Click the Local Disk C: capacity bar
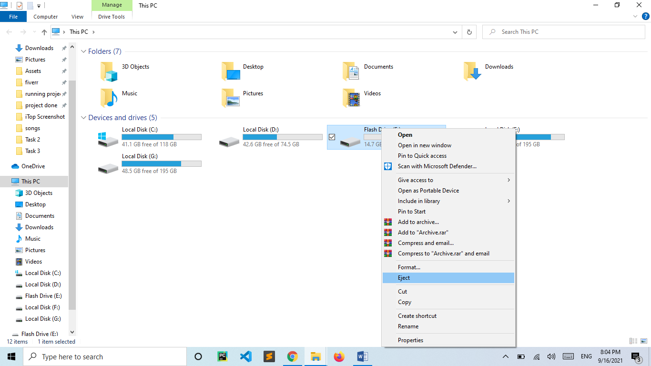 point(161,136)
